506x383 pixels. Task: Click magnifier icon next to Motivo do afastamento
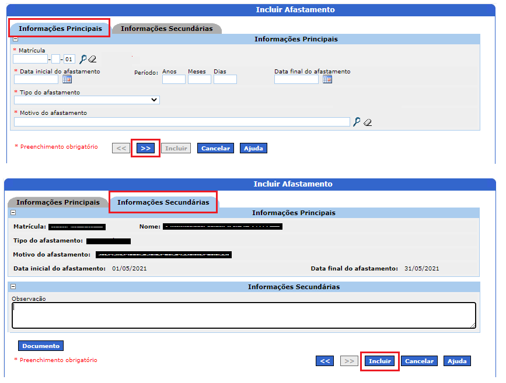click(357, 122)
